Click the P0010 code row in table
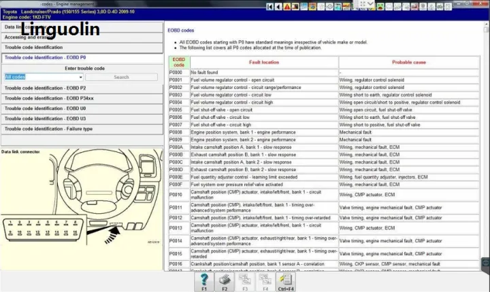Image resolution: width=490 pixels, height=292 pixels. click(x=178, y=196)
